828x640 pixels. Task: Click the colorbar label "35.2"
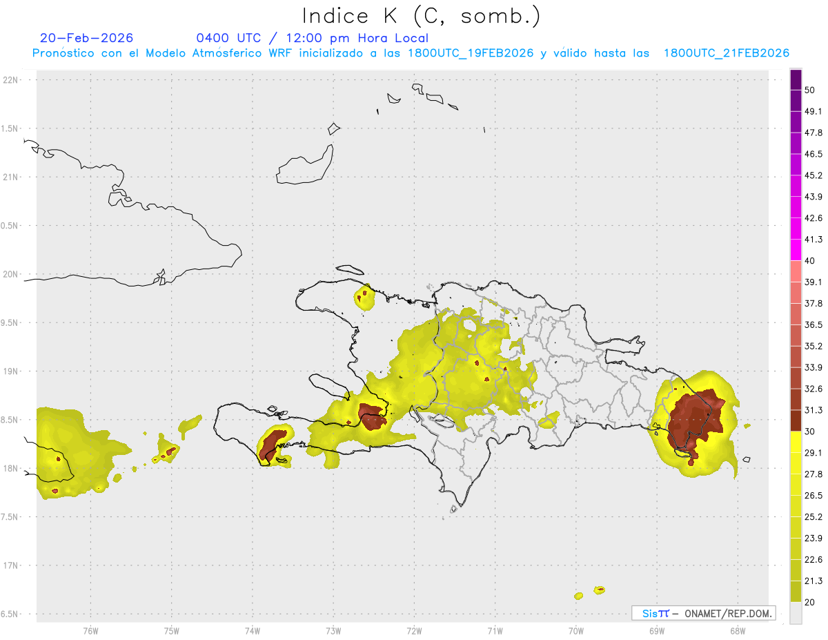[x=814, y=346]
